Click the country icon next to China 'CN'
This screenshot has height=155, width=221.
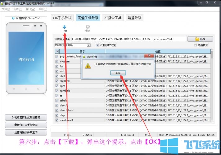13,18
